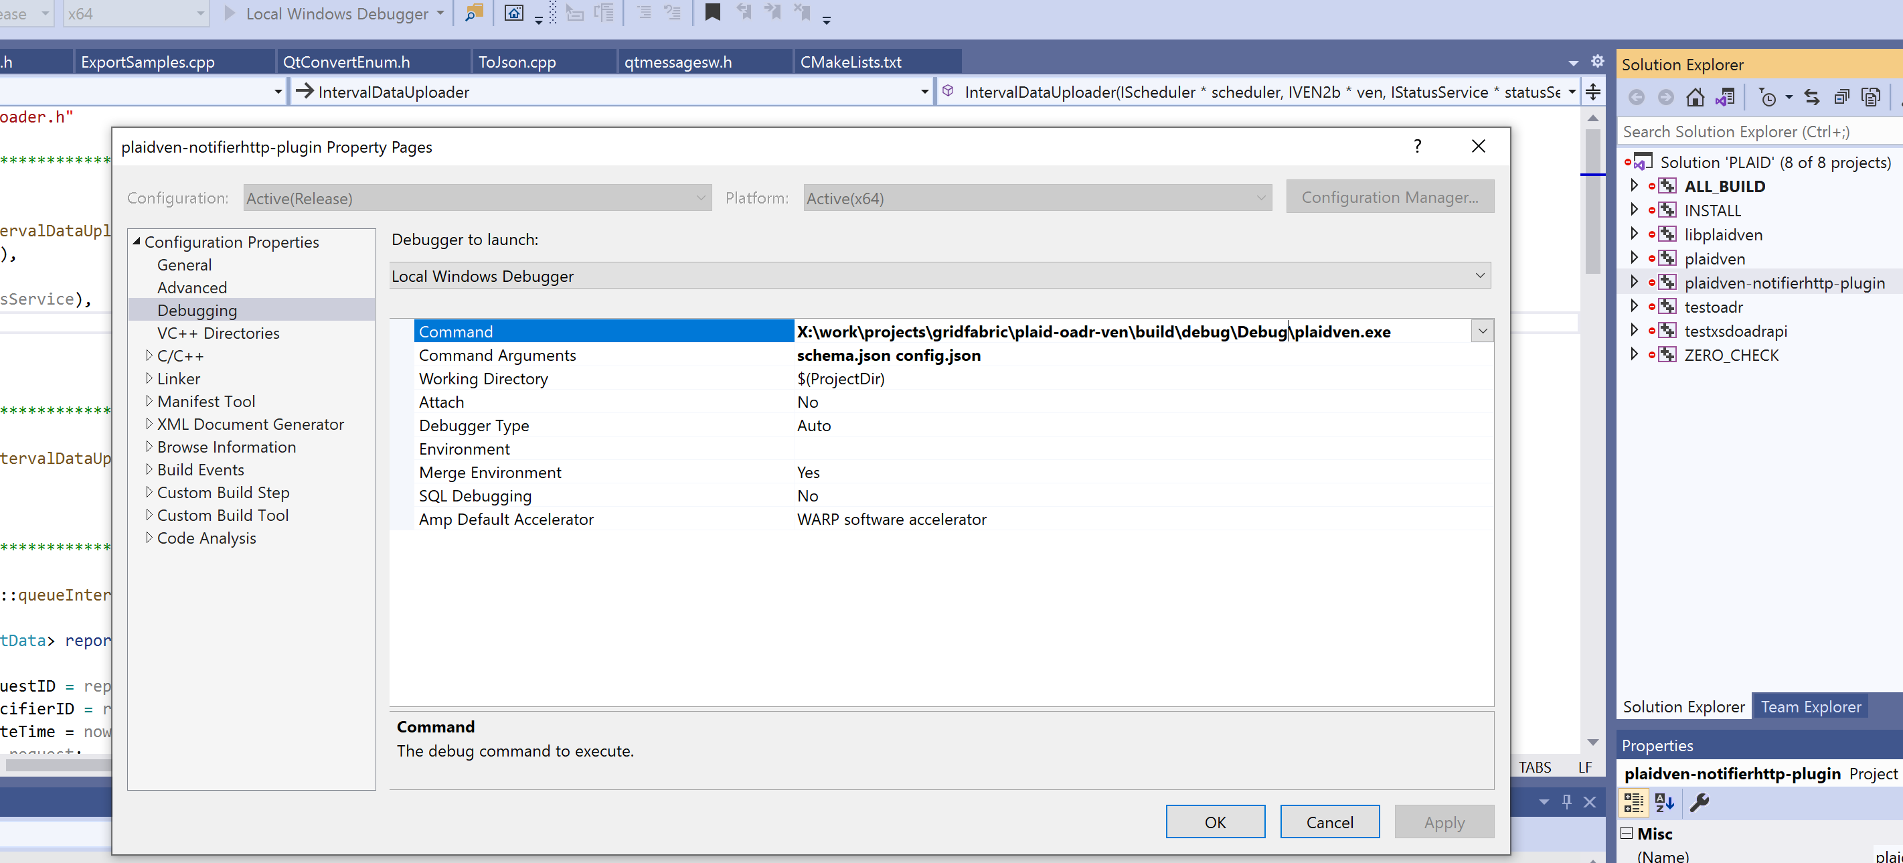Switch to the Team Explorer tab
This screenshot has height=863, width=1903.
(1810, 706)
